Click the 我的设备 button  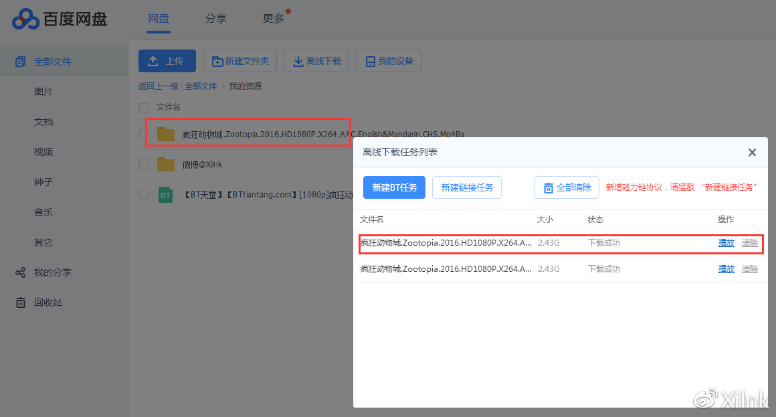(x=389, y=61)
